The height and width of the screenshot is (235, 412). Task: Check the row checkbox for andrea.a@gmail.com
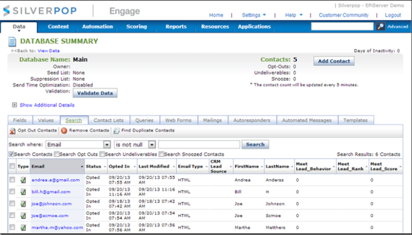(x=12, y=180)
